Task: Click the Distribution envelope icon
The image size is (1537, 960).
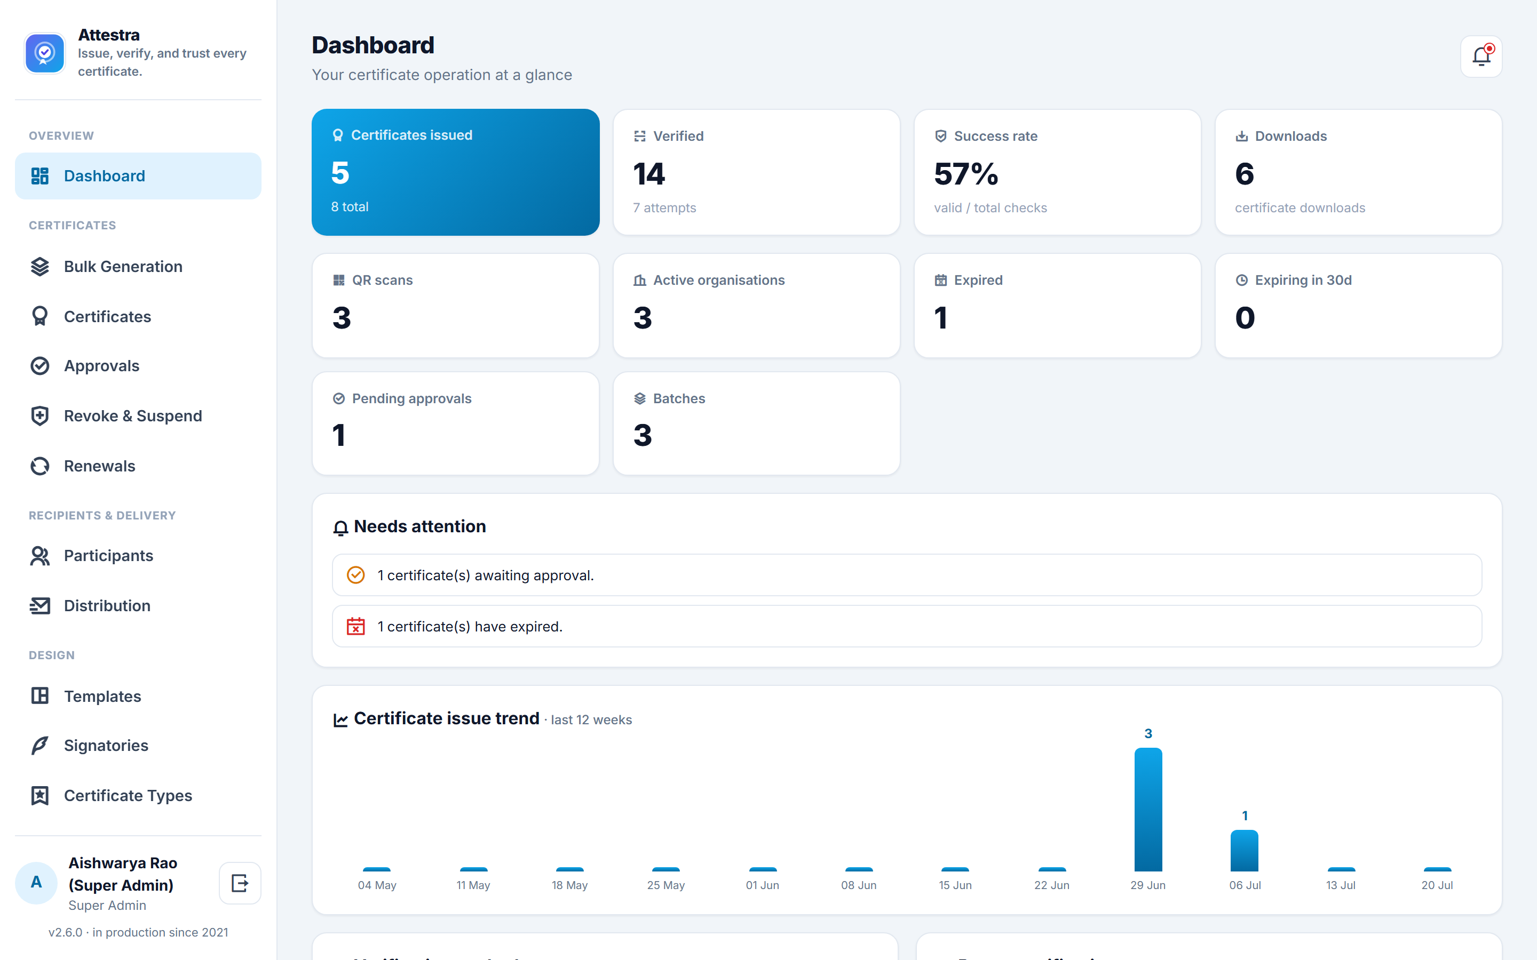Action: coord(40,606)
